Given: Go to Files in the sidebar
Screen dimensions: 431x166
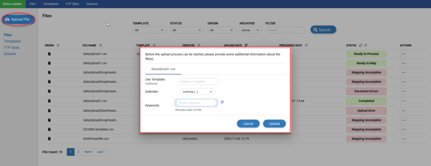Looking at the screenshot, I should pos(8,35).
